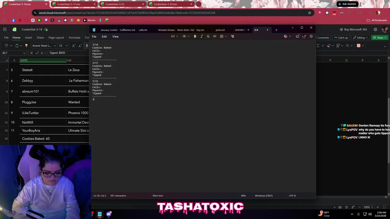Open Discord from the taskbar
The image size is (390, 219).
click(x=109, y=214)
